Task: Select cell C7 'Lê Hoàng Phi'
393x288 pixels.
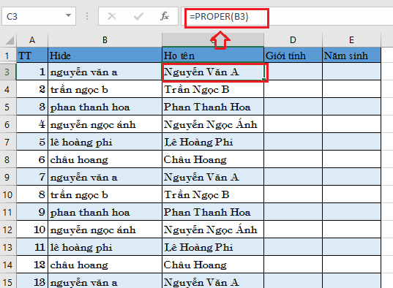Action: tap(213, 142)
